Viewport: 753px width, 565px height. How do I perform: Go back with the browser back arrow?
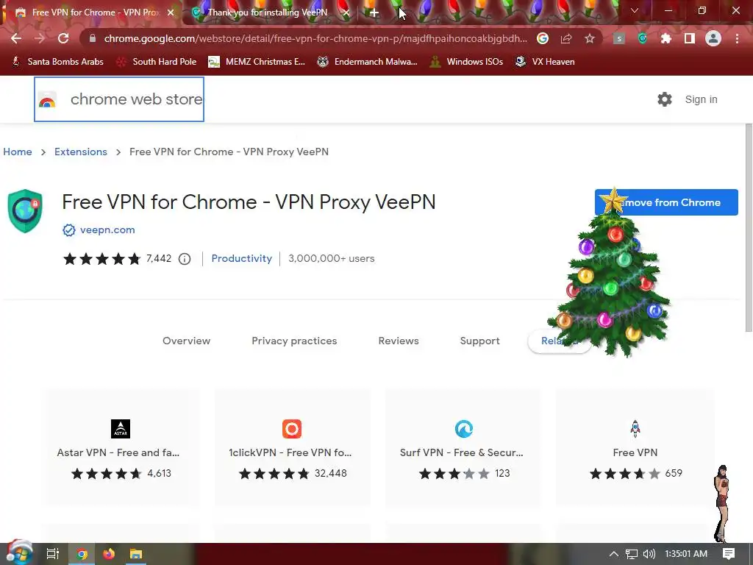(x=16, y=38)
